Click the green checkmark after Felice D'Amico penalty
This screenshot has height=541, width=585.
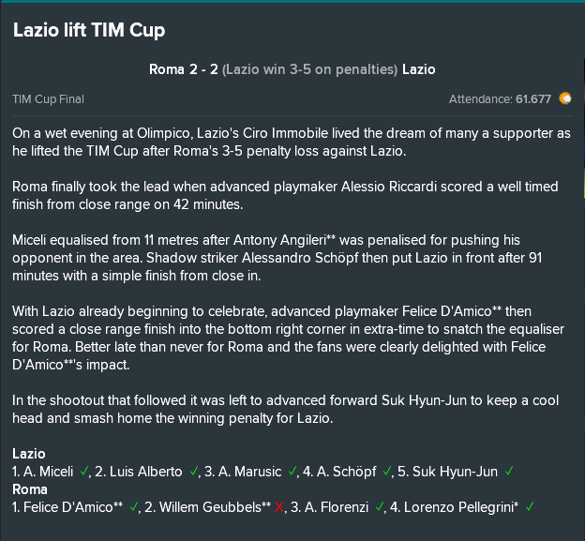point(133,507)
